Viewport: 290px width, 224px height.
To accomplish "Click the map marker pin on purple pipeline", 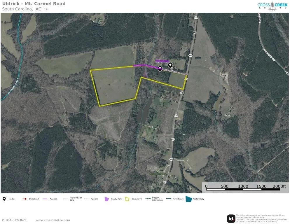I will point(160,69).
